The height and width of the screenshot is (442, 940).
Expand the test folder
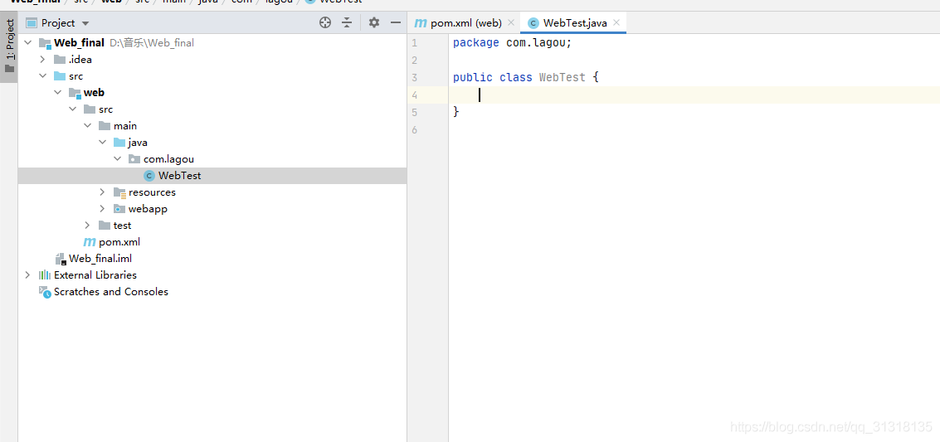pyautogui.click(x=88, y=226)
